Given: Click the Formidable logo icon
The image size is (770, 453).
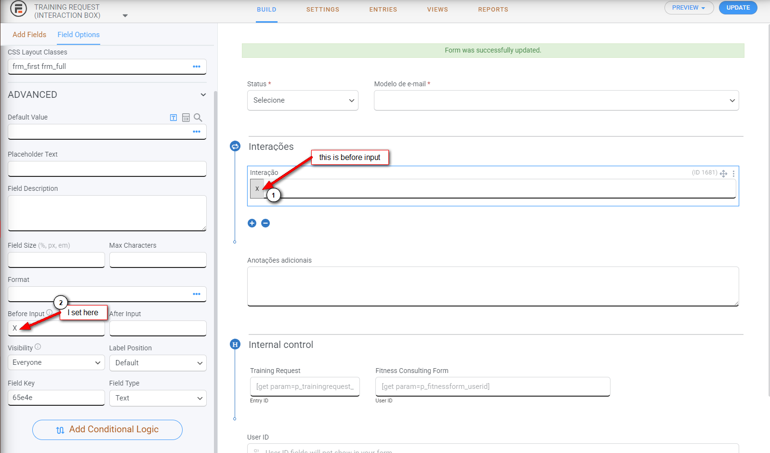Looking at the screenshot, I should coord(18,9).
